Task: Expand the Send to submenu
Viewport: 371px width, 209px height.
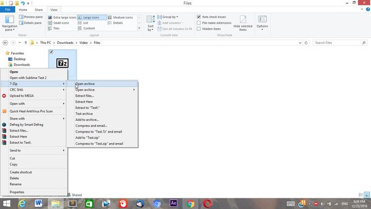Action: click(x=34, y=151)
